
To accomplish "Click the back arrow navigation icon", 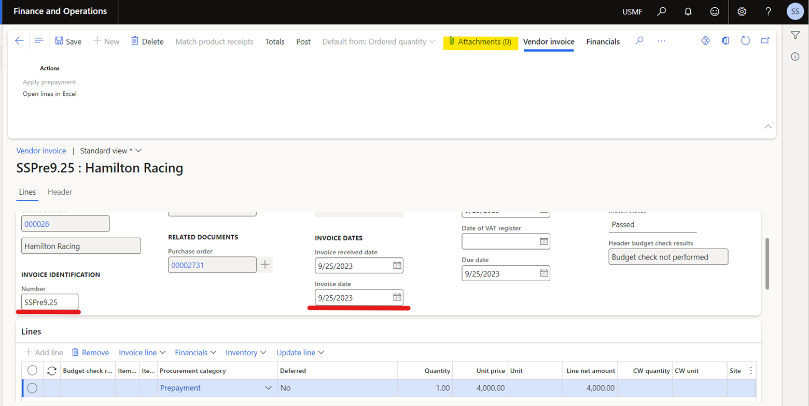I will [19, 41].
